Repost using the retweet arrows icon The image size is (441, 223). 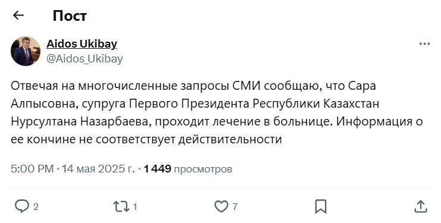coord(121,207)
